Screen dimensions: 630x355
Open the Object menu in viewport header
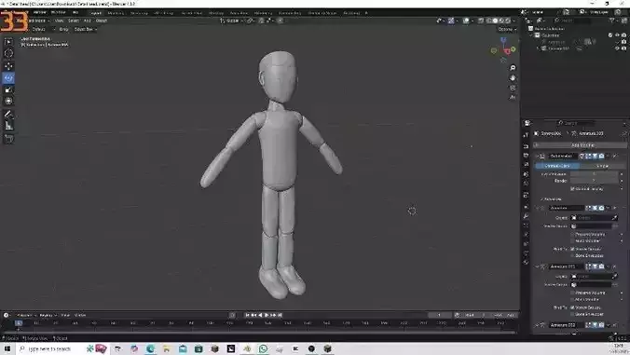click(x=102, y=20)
